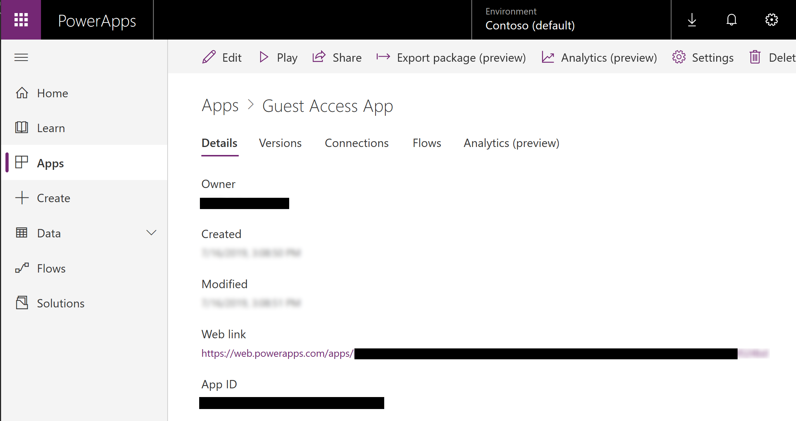The width and height of the screenshot is (796, 421).
Task: Switch to Solutions in sidebar
Action: [x=61, y=303]
